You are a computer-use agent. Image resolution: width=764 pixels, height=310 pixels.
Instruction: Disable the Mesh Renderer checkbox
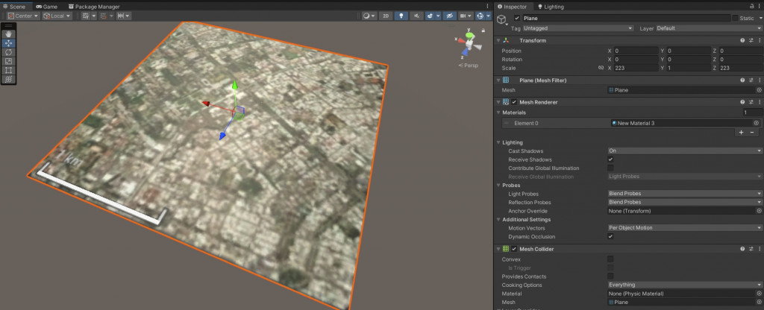click(514, 102)
